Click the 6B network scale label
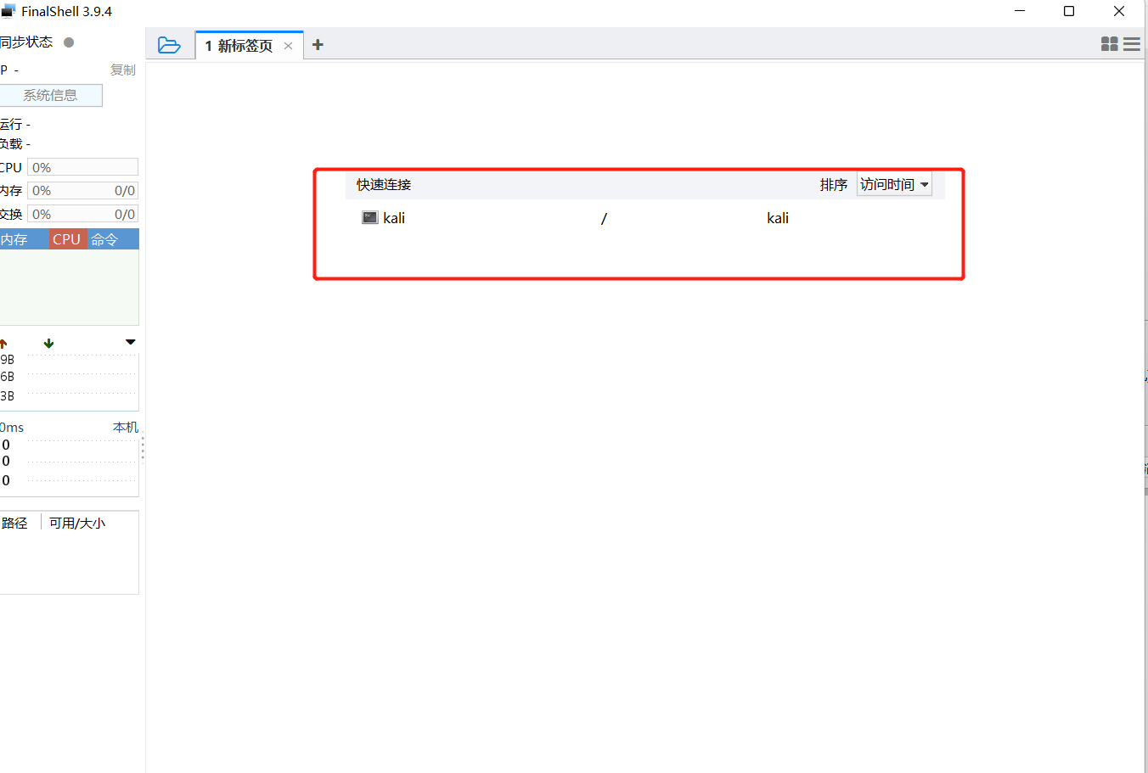This screenshot has width=1148, height=773. tap(7, 377)
